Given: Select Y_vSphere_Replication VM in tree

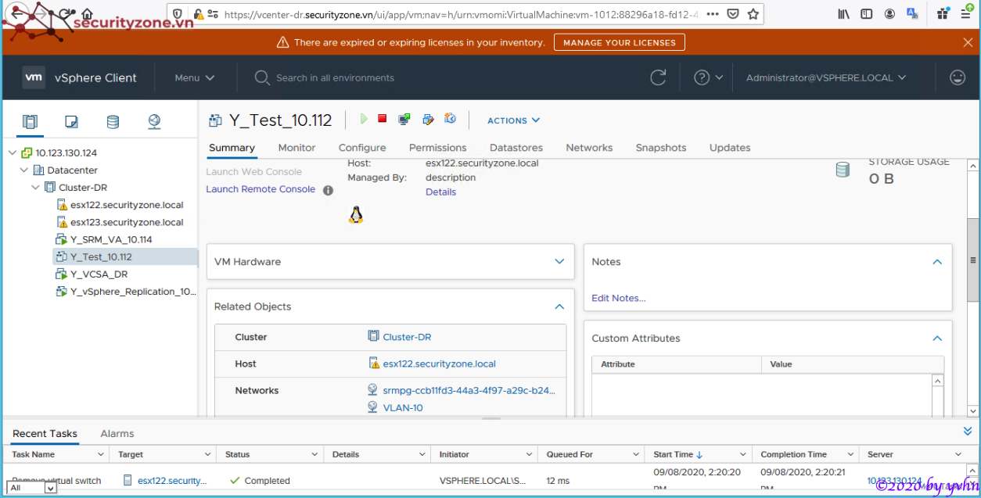Looking at the screenshot, I should pos(133,292).
